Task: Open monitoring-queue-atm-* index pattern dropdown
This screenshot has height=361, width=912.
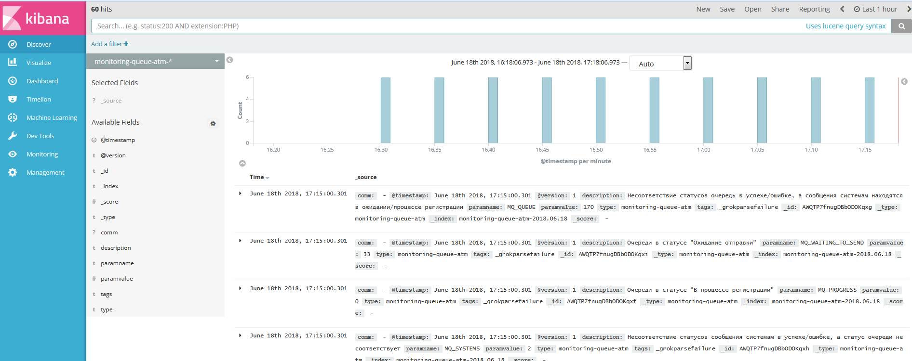Action: click(x=155, y=61)
